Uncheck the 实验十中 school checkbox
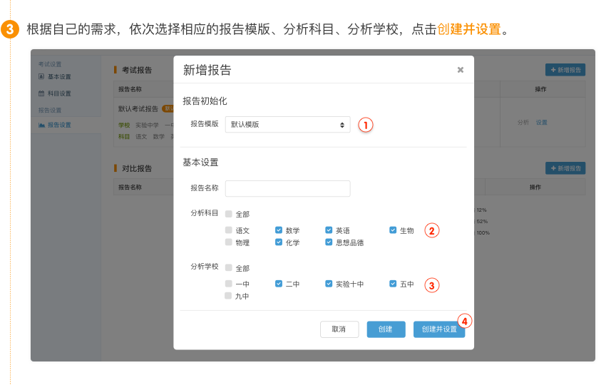The width and height of the screenshot is (606, 385). point(329,284)
